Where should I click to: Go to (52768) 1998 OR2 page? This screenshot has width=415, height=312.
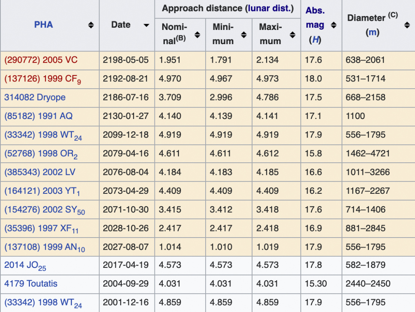tap(41, 154)
